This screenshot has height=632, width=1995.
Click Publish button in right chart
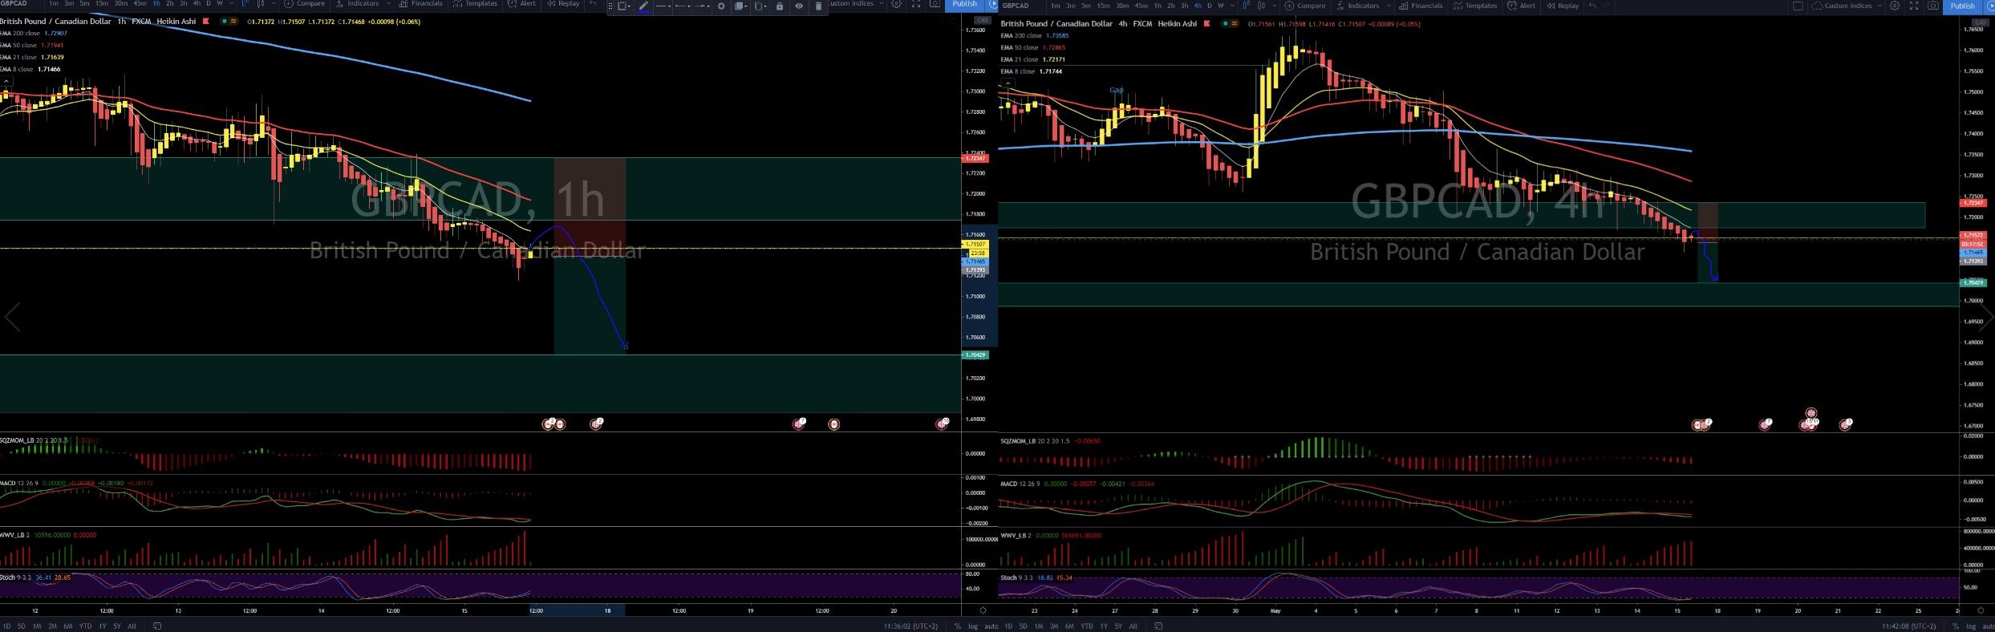(1962, 6)
